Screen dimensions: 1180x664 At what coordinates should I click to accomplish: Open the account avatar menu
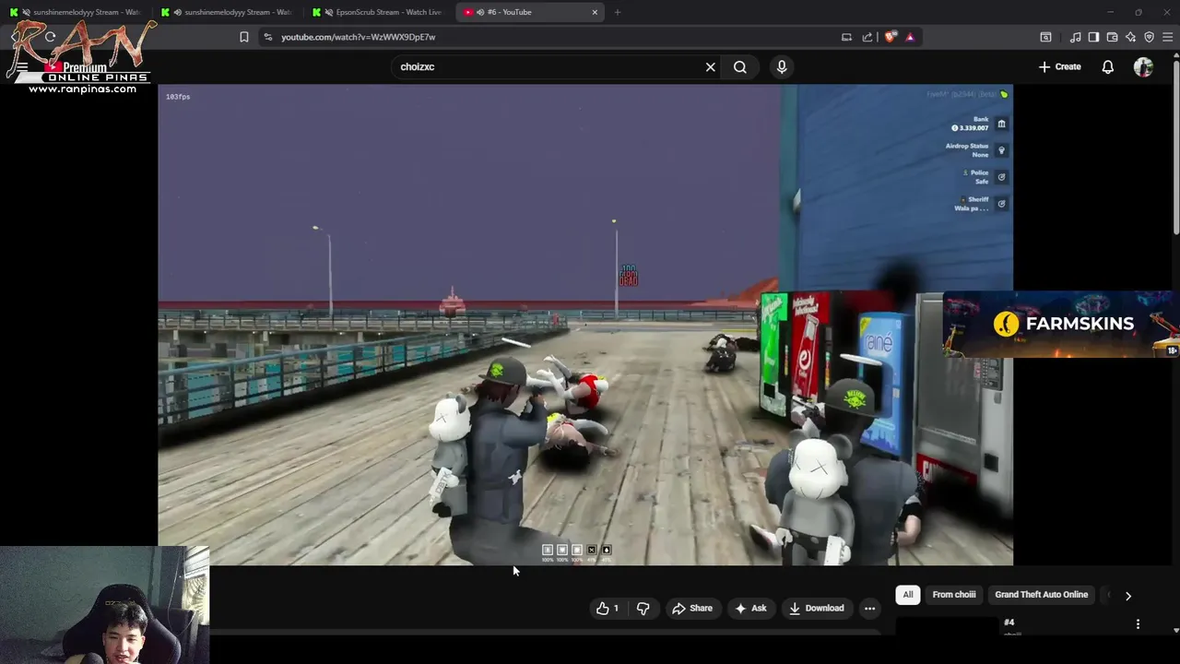tap(1143, 66)
